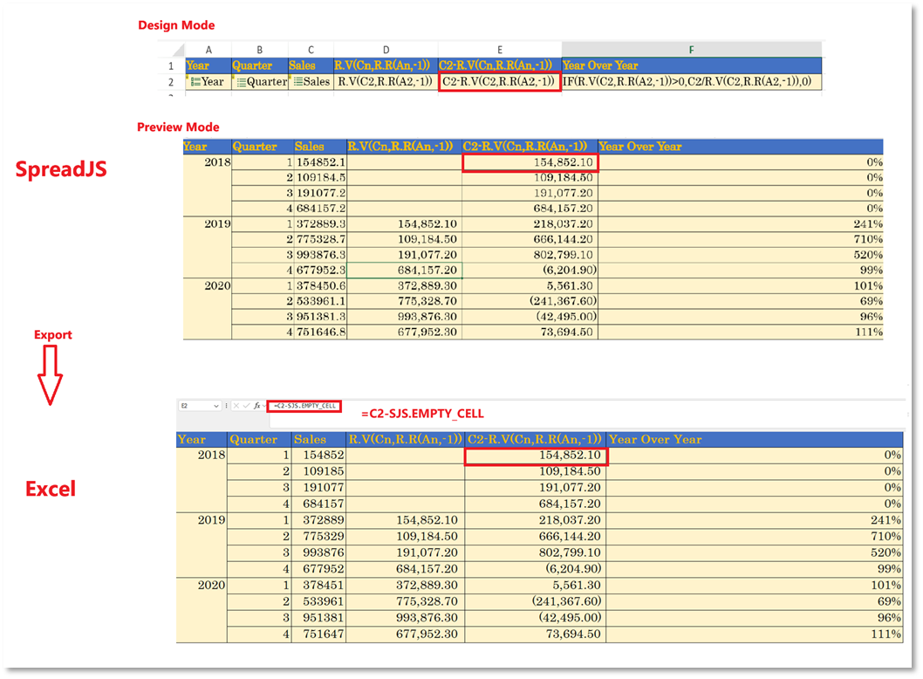The image size is (923, 679).
Task: Click the three-dot handle beside the Excel name box
Action: click(227, 406)
